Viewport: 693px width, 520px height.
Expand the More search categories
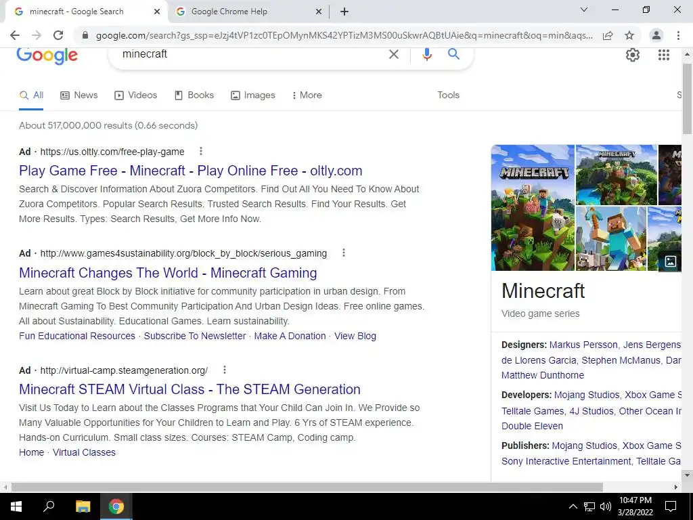click(x=307, y=95)
